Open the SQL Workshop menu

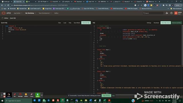click(31, 13)
